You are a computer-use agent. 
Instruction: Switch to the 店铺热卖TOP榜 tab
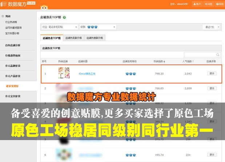(x=52, y=38)
